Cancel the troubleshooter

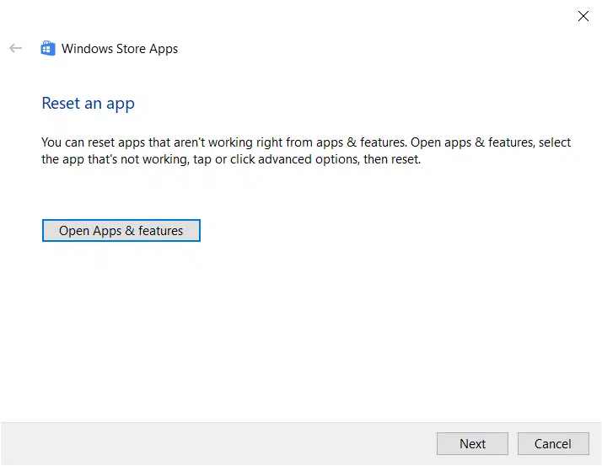pos(553,444)
